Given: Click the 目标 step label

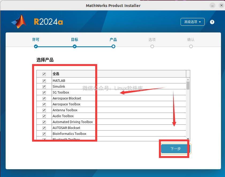Looking at the screenshot, I should click(74, 39).
